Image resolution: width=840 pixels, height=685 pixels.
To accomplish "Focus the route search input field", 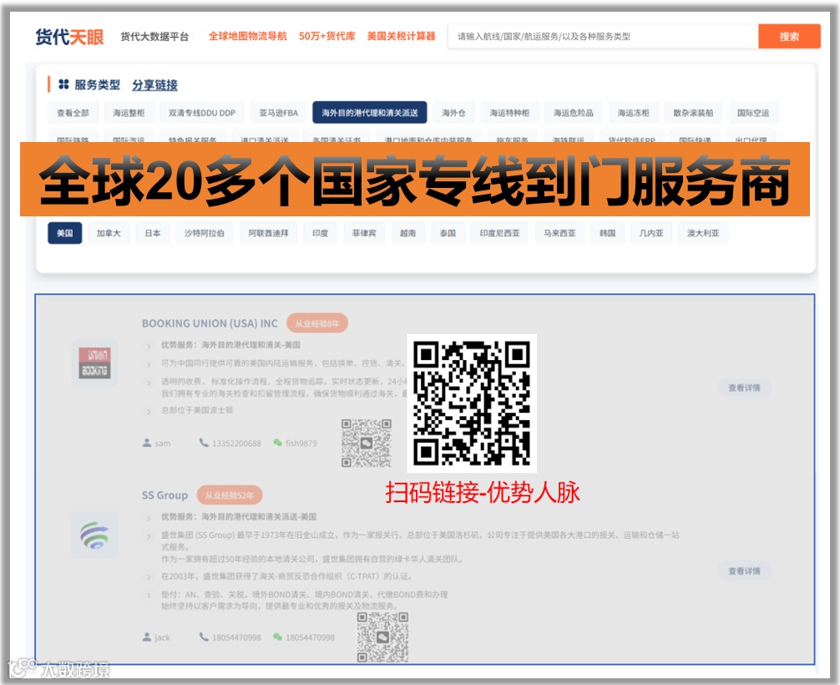I will 603,37.
